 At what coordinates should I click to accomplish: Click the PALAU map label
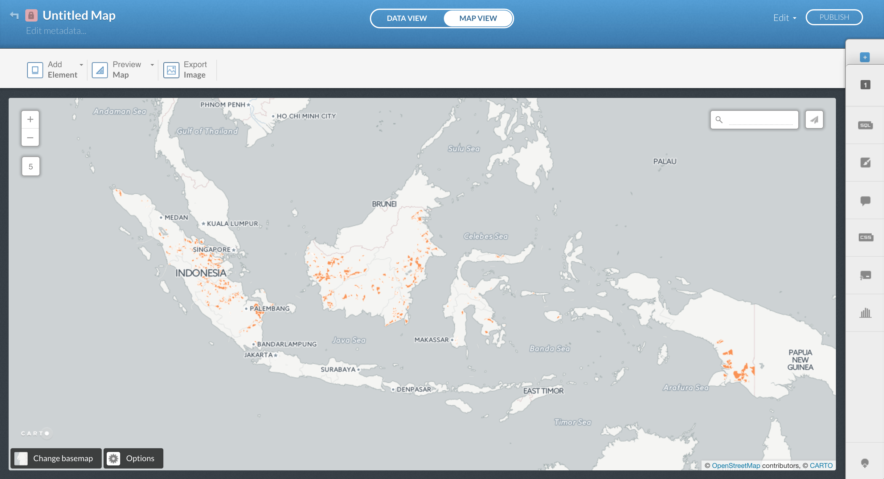665,161
